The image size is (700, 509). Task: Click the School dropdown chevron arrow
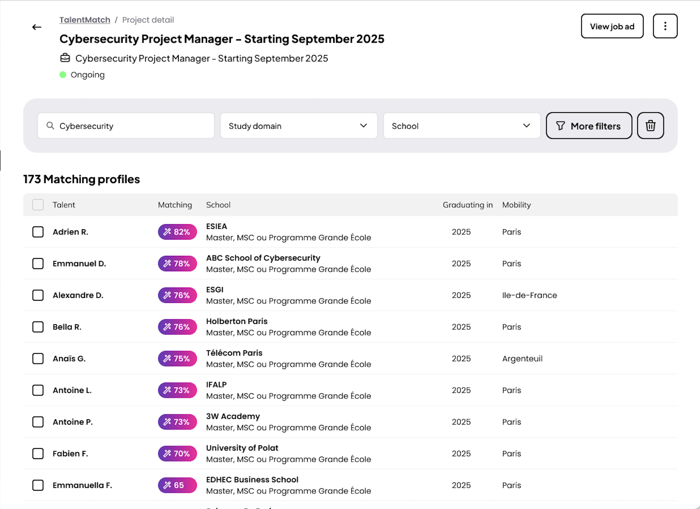pos(526,125)
